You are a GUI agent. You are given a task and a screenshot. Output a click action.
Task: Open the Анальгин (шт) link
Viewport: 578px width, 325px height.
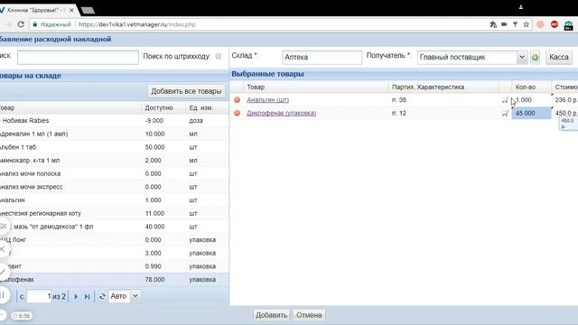point(268,100)
